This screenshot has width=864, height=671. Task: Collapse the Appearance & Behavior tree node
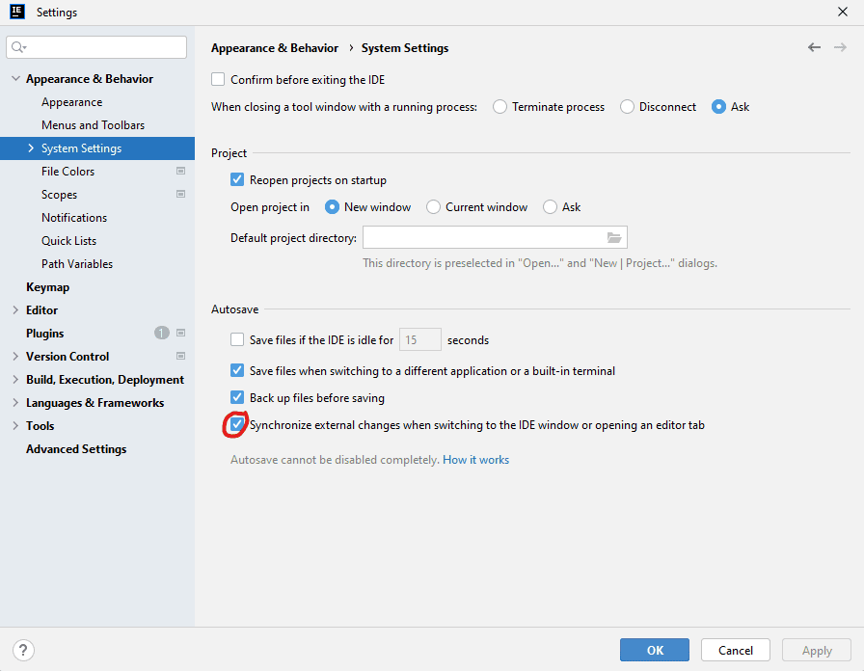point(15,79)
